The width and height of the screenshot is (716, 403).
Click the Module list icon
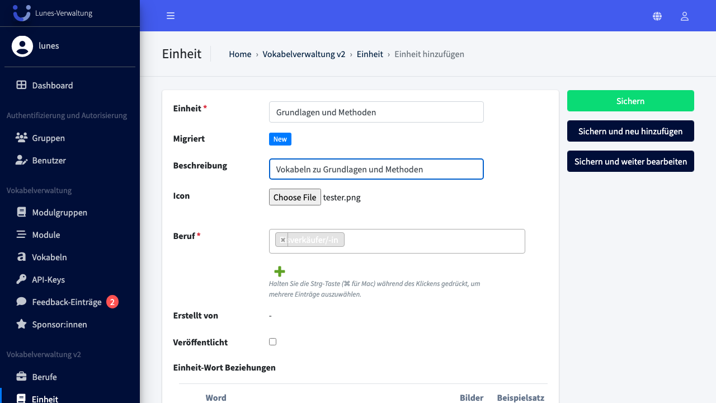pos(21,235)
